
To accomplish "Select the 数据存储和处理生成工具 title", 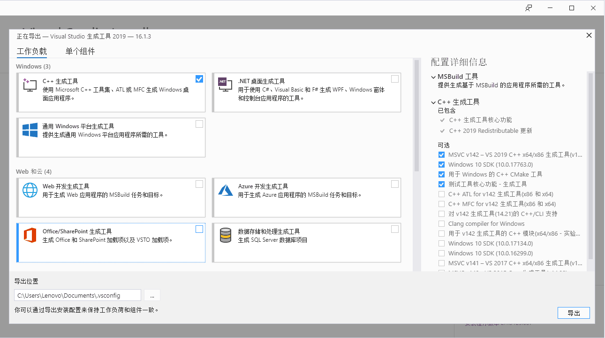I will 269,231.
